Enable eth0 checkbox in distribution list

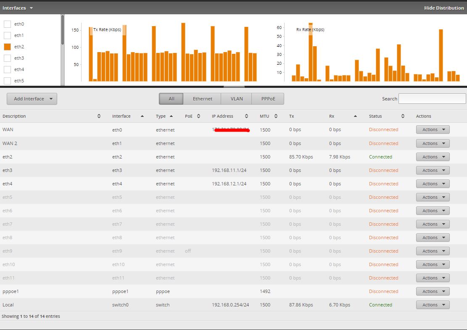coord(7,24)
